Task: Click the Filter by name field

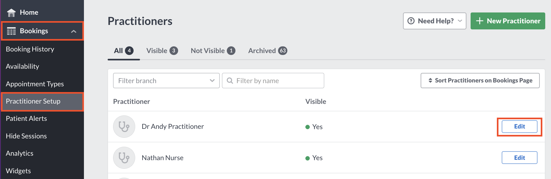Action: (x=273, y=81)
